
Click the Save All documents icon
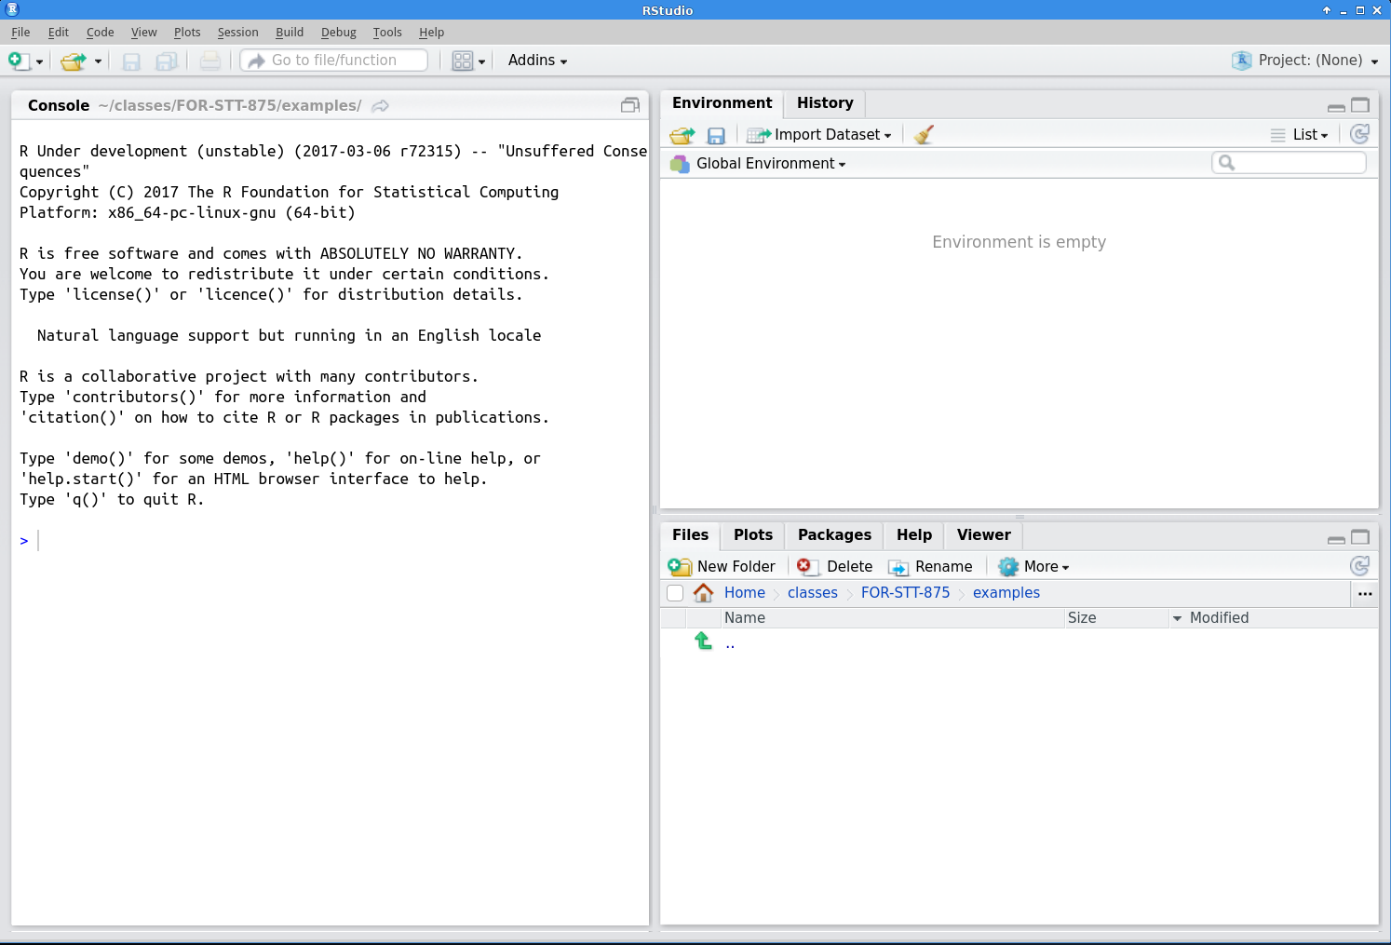point(167,61)
